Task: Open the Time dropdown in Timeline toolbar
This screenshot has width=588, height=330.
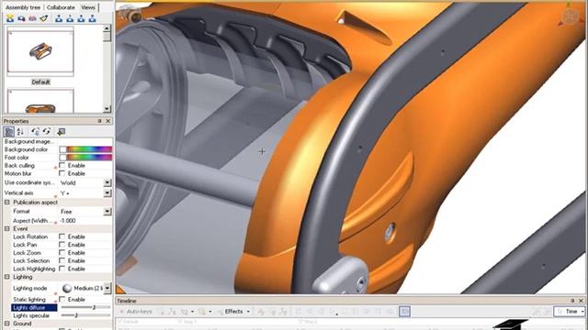Action: click(x=570, y=312)
